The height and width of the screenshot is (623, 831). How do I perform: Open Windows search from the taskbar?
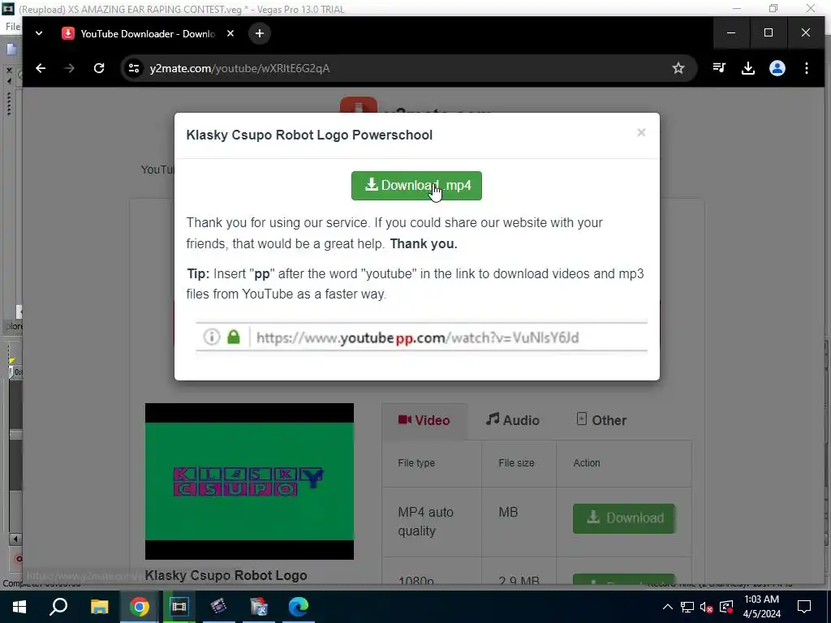click(x=58, y=607)
